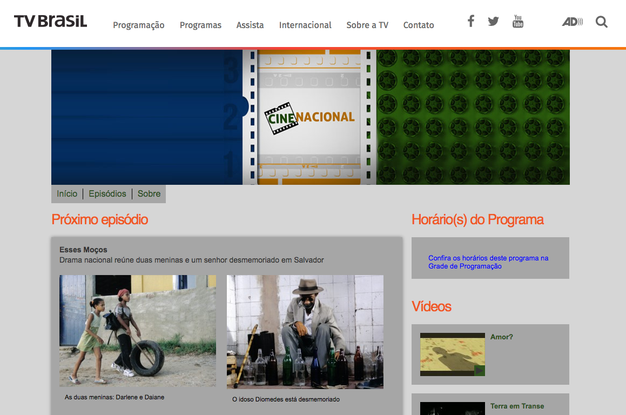Switch to the Sobre tab
Viewport: 626px width, 415px height.
coord(149,194)
